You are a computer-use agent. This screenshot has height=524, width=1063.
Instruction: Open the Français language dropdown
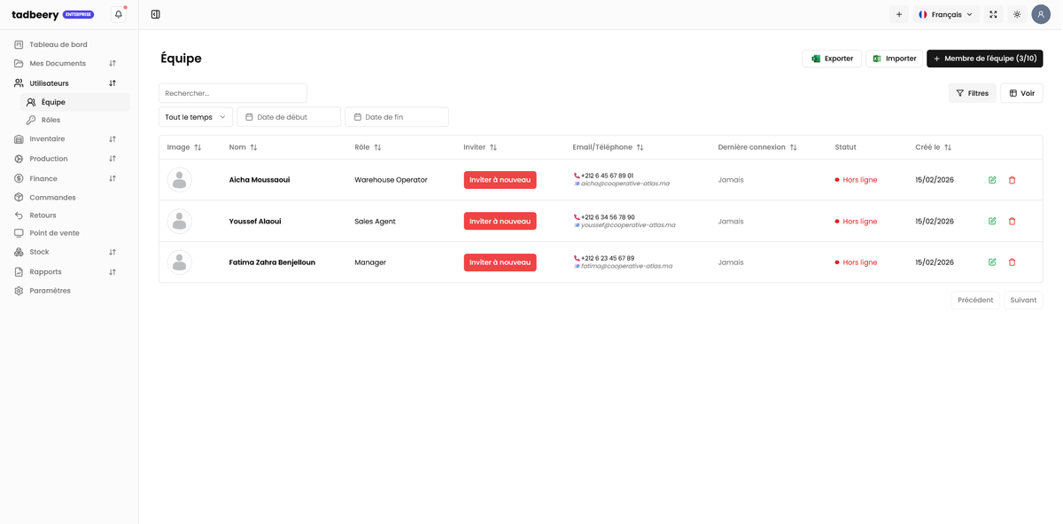click(945, 14)
